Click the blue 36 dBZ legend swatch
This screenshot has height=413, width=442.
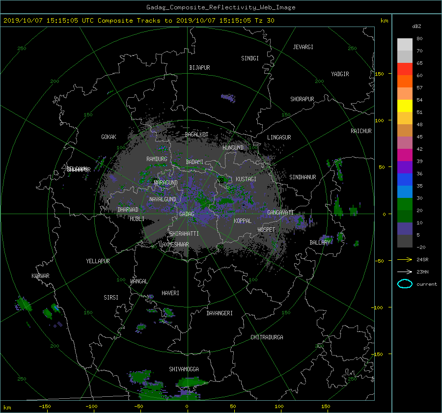tap(405, 179)
